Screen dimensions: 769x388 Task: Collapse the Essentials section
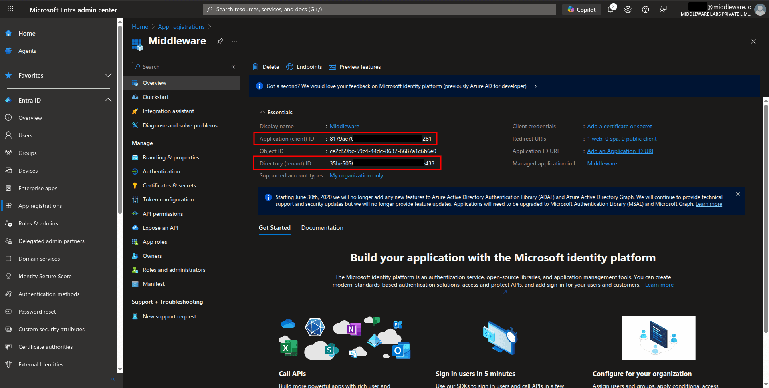(x=263, y=112)
